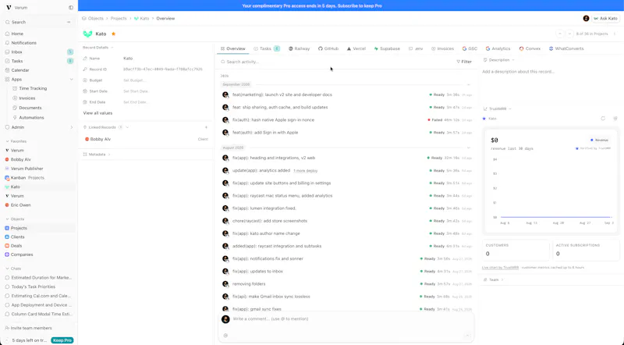
Task: Open the Supabase tab
Action: (x=387, y=48)
